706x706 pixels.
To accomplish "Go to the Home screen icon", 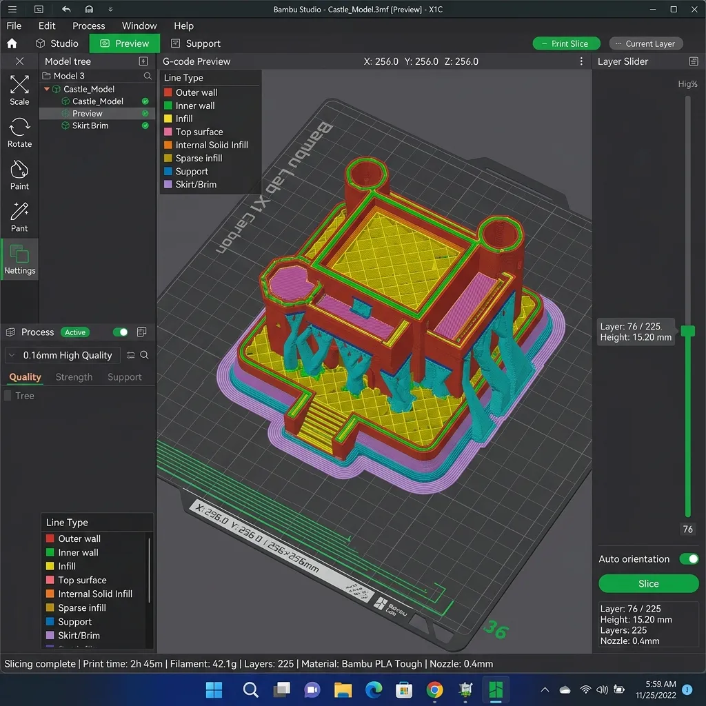I will click(12, 43).
